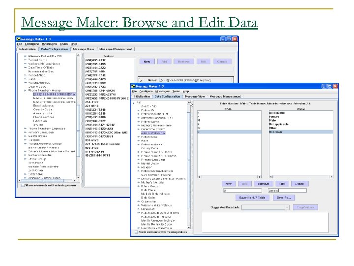The height and width of the screenshot is (266, 354).
Task: Click the Save As... button
Action: pyautogui.click(x=284, y=198)
